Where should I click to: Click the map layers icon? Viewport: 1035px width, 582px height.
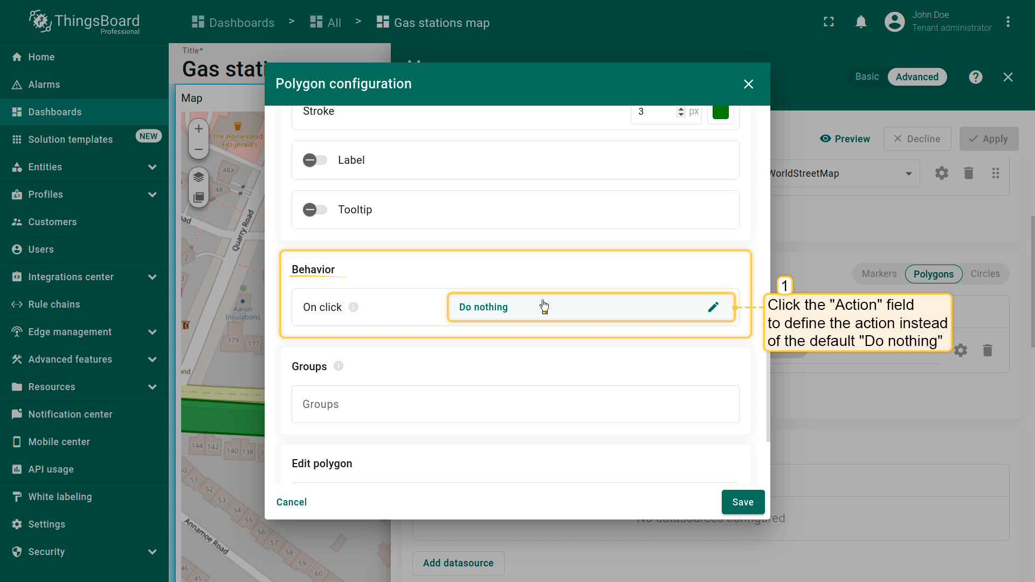coord(198,177)
